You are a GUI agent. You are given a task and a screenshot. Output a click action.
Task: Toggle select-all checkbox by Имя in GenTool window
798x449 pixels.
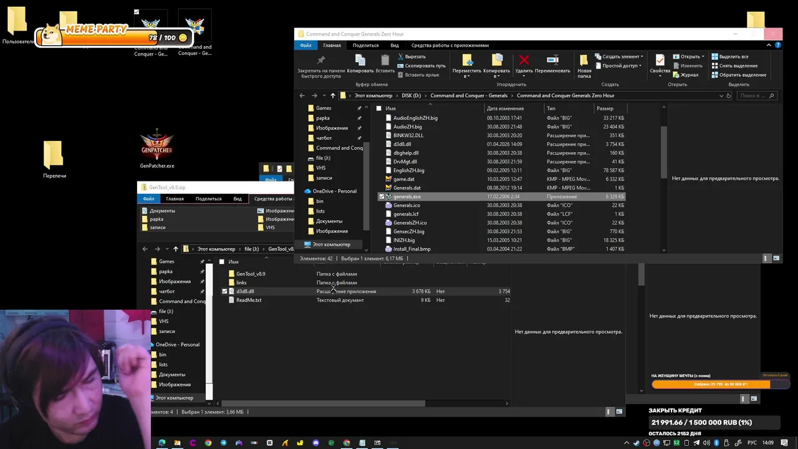[221, 262]
